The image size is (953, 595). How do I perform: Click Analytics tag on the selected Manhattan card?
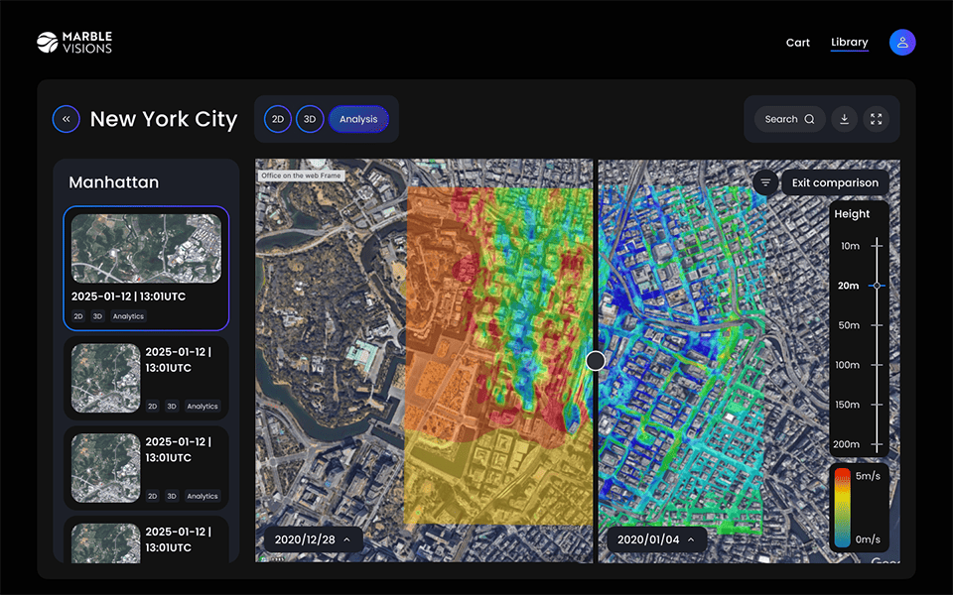coord(128,316)
